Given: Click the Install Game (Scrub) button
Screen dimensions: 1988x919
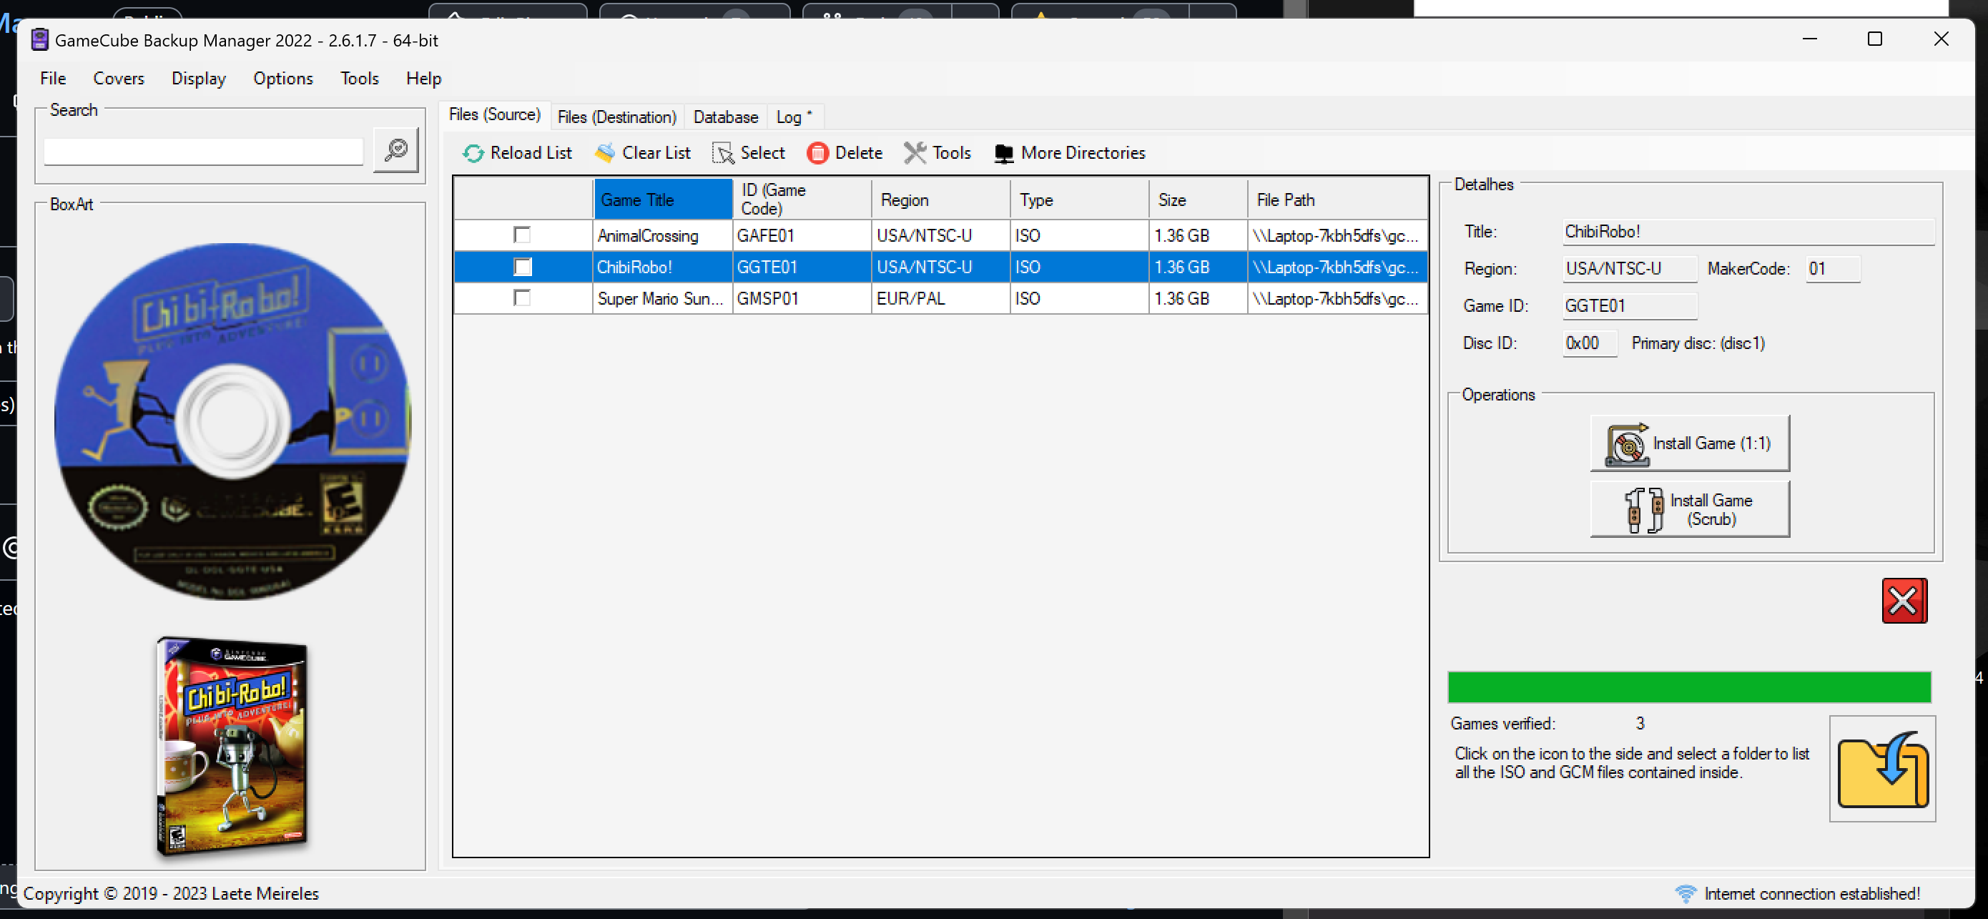Looking at the screenshot, I should click(x=1690, y=509).
